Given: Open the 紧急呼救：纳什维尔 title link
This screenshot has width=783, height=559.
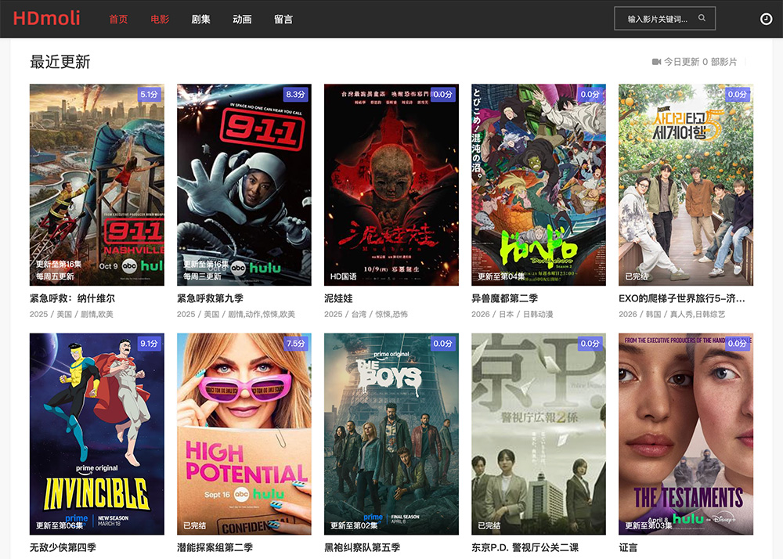Looking at the screenshot, I should point(72,298).
